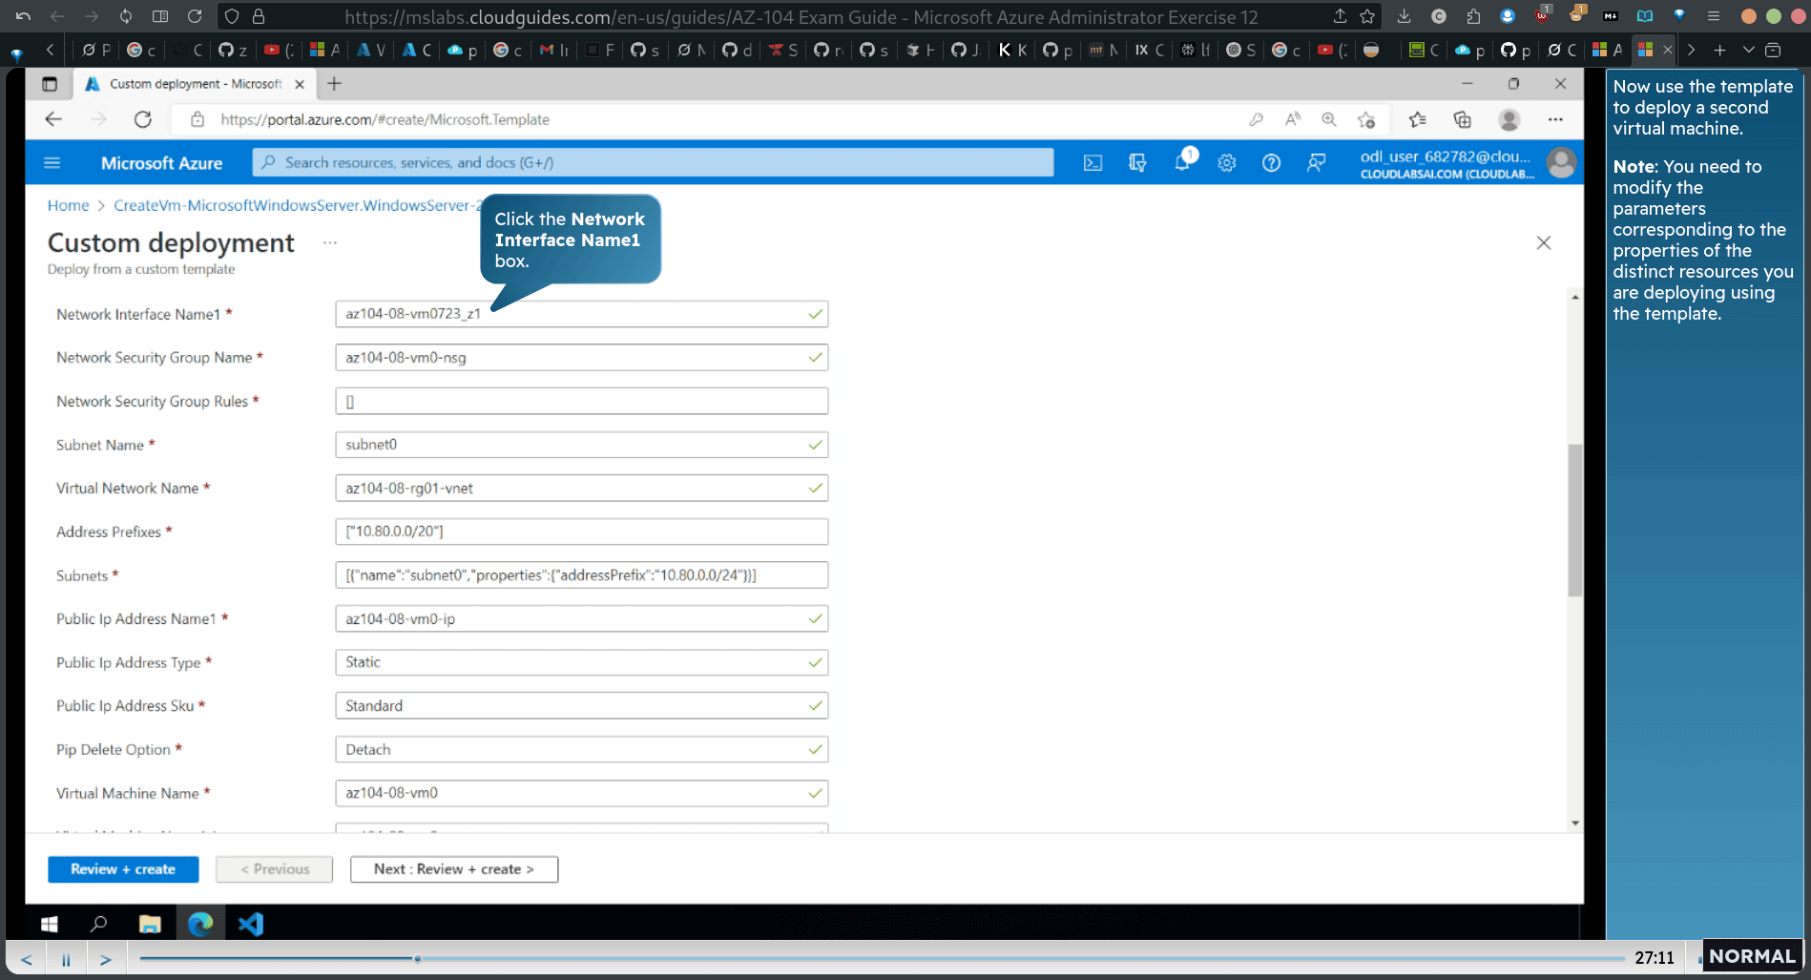1811x980 pixels.
Task: Select the Custom deployment browser tab
Action: click(195, 84)
